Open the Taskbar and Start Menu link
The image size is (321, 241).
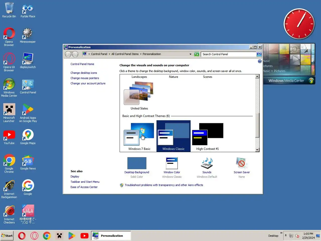point(85,182)
